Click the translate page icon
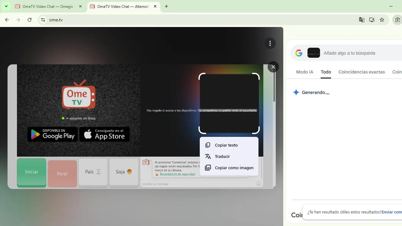This screenshot has height=226, width=402. (362, 20)
